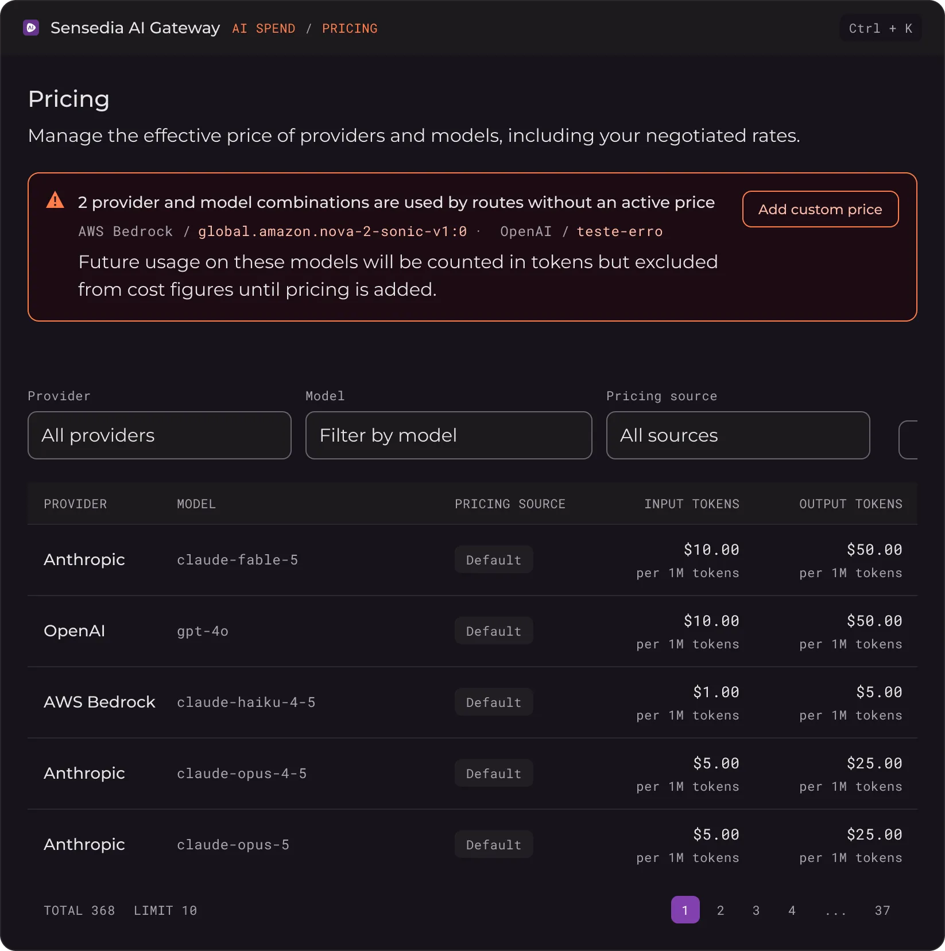Viewport: 945px width, 951px height.
Task: Expand the All sources dropdown
Action: [738, 435]
